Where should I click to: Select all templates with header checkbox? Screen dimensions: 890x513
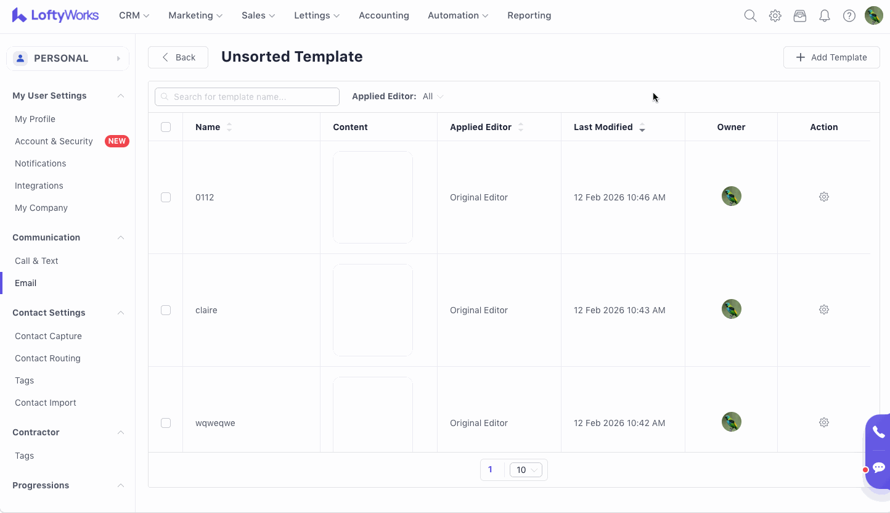click(166, 127)
